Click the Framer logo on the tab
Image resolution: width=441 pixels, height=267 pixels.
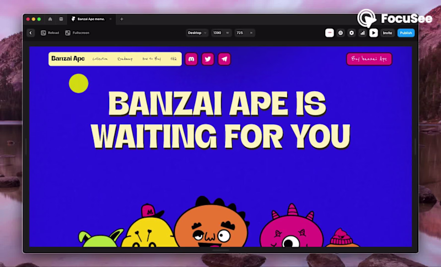coord(73,19)
